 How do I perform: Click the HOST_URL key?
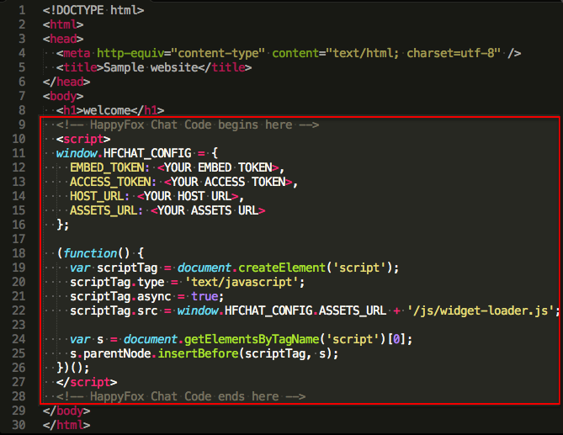[x=97, y=196]
